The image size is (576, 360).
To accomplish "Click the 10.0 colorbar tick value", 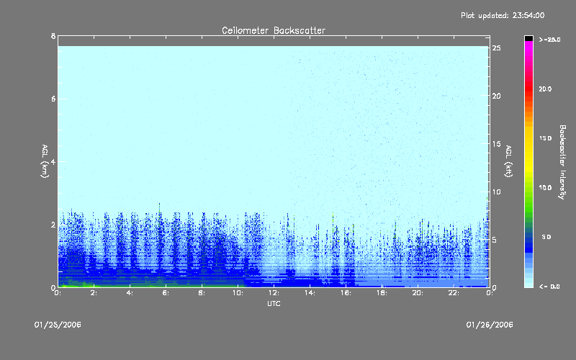I will point(545,188).
